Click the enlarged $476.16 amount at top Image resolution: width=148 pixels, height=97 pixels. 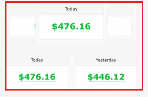click(x=71, y=26)
